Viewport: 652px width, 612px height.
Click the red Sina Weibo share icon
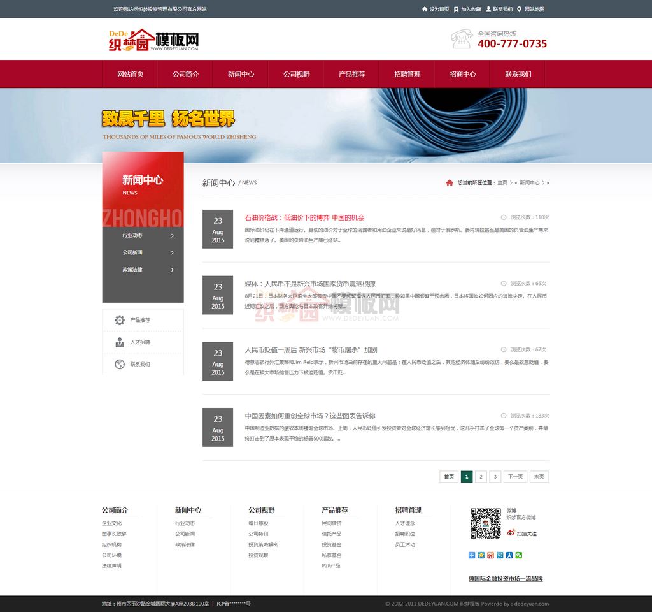(x=490, y=555)
